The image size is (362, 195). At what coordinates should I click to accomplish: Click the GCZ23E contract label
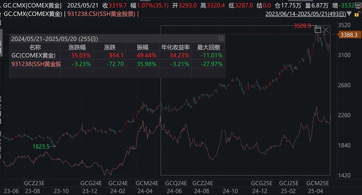pyautogui.click(x=34, y=183)
